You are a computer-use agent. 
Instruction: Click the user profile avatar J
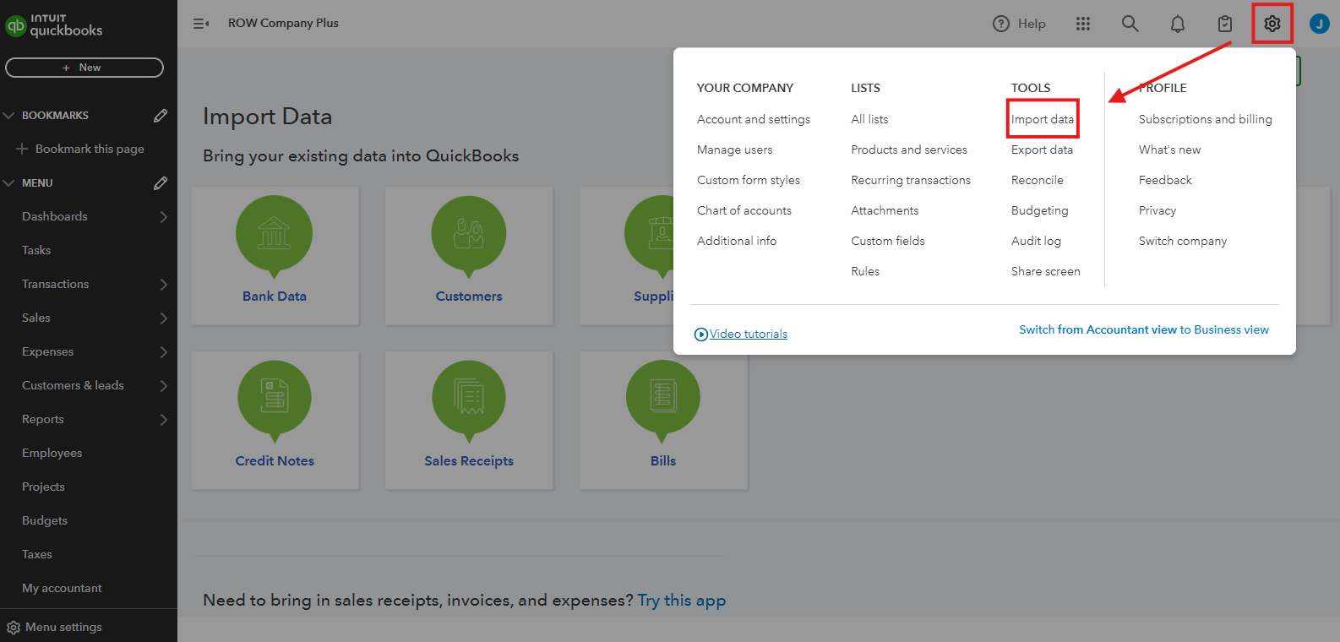coord(1319,24)
